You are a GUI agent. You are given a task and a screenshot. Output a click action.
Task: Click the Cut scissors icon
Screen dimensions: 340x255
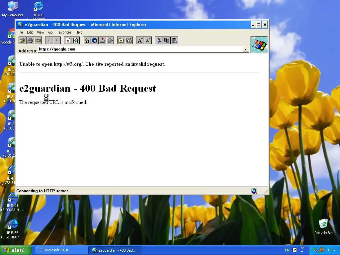159,41
